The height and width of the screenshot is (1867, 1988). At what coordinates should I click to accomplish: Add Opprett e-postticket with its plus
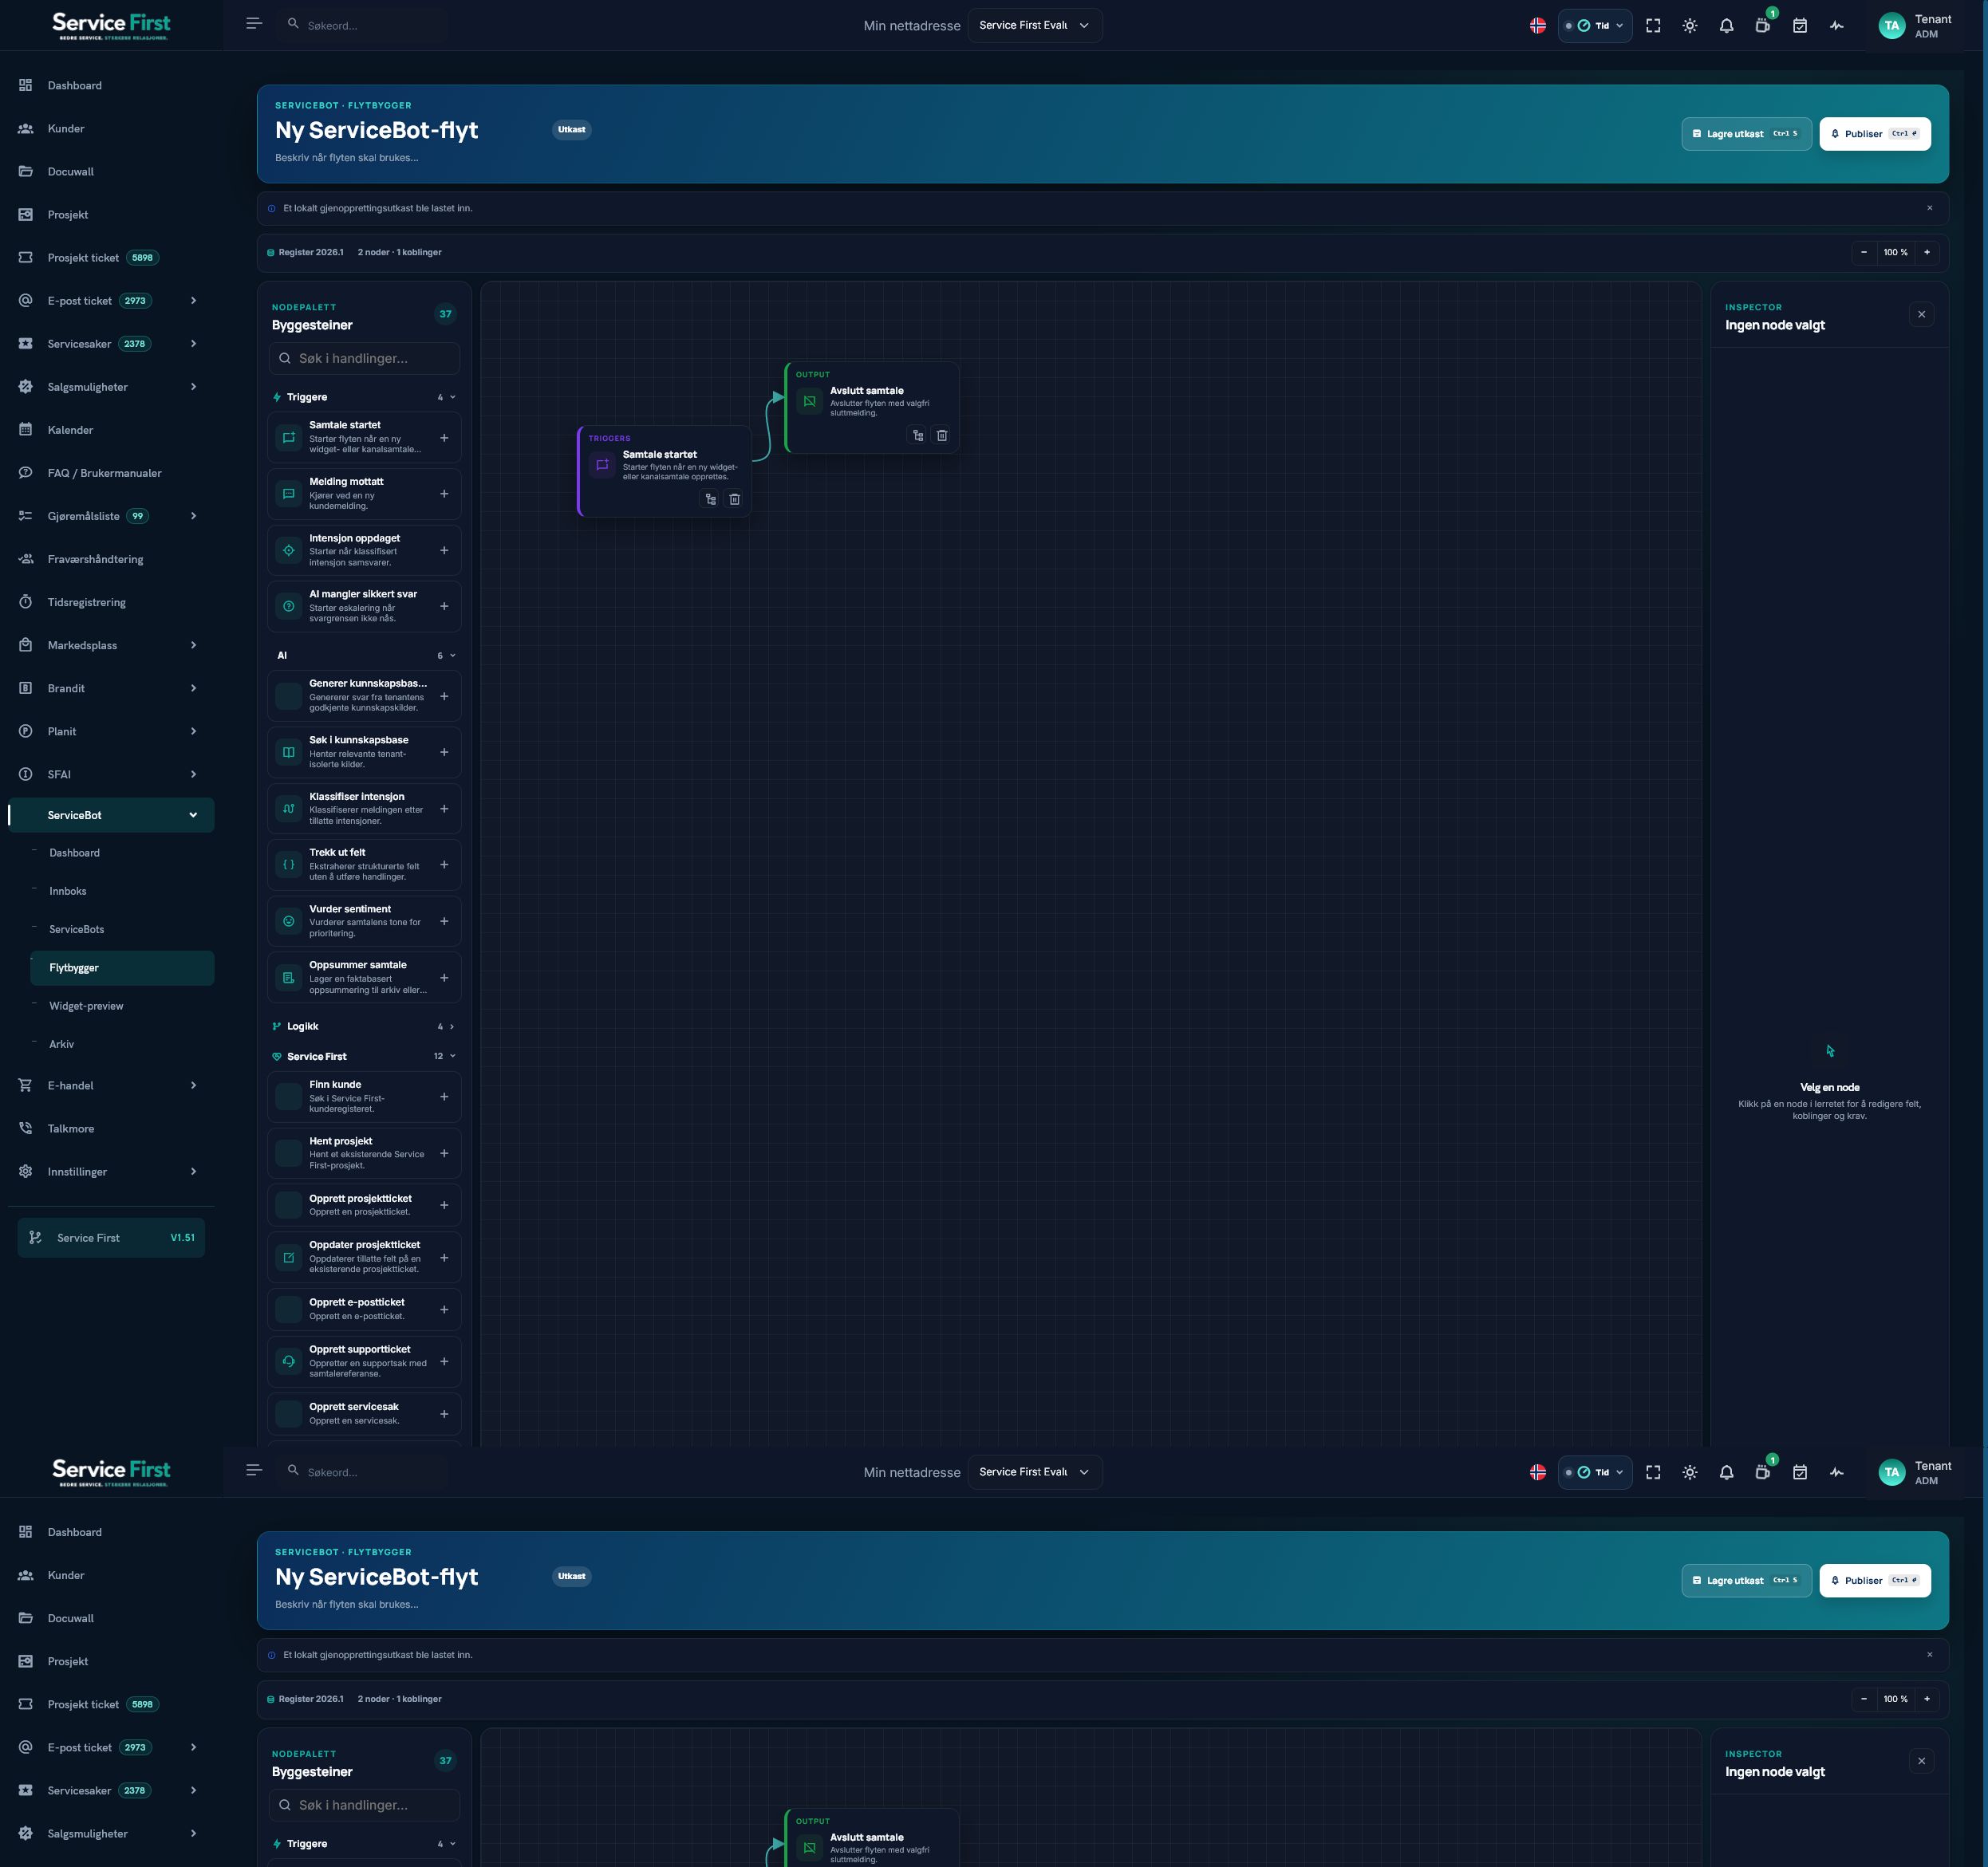point(444,1310)
